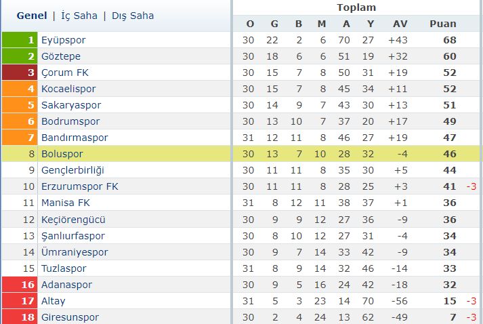
Task: Open the Çorum FK team link
Action: pyautogui.click(x=65, y=73)
